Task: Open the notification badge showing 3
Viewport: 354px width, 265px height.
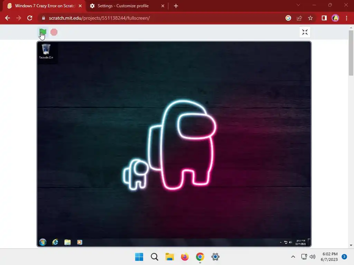Action: (x=344, y=256)
